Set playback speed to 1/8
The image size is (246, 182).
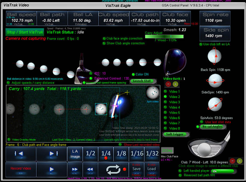[121, 154]
